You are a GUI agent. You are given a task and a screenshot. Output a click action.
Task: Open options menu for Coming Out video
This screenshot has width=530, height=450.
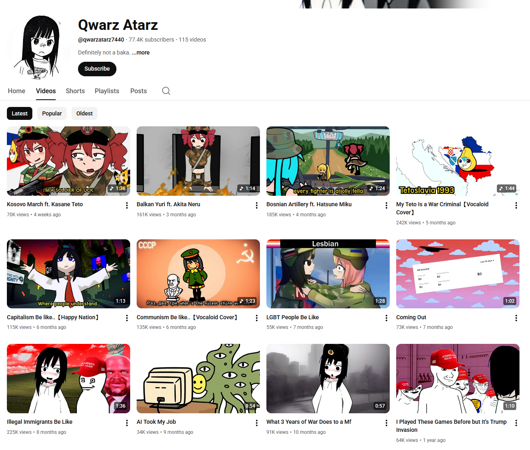[516, 318]
